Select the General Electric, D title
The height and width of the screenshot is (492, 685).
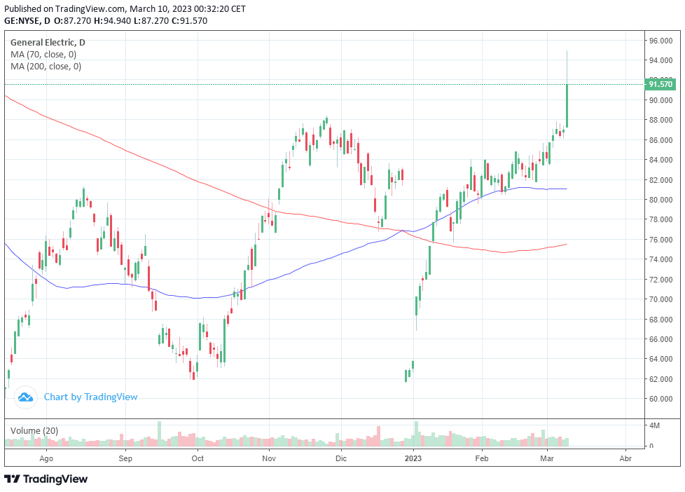point(48,43)
